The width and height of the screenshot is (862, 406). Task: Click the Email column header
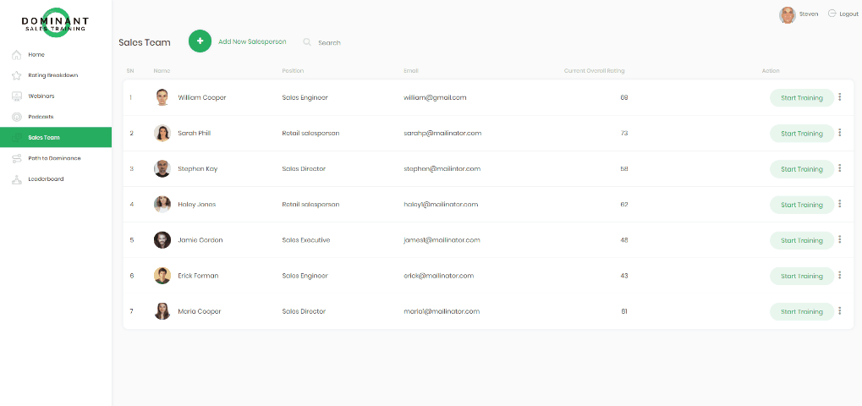[x=410, y=71]
